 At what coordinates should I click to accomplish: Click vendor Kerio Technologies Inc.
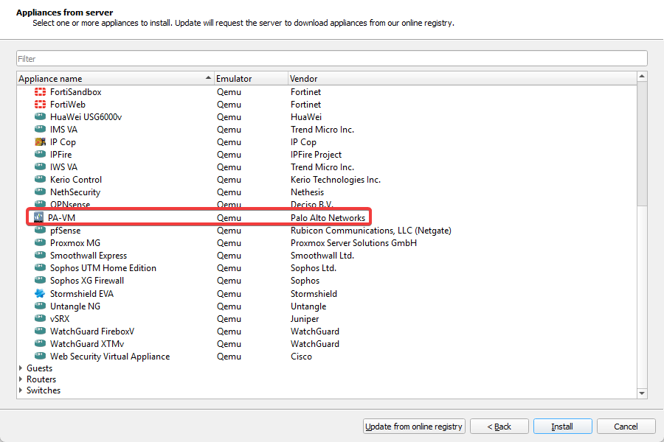pos(336,180)
